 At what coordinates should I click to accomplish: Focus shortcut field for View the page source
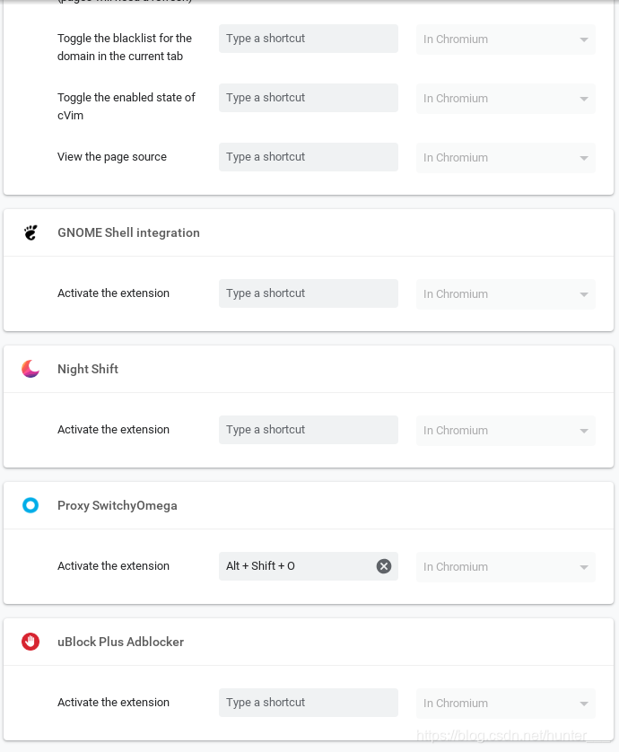pyautogui.click(x=309, y=157)
